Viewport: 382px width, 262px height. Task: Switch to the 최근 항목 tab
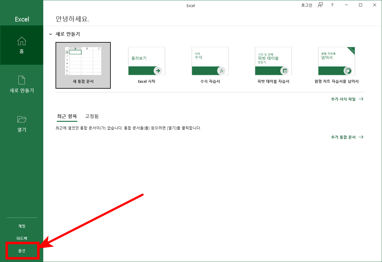point(67,116)
